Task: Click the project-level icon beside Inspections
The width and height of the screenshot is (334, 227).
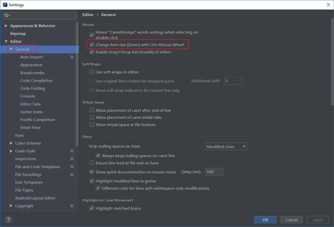Action: pos(72,159)
